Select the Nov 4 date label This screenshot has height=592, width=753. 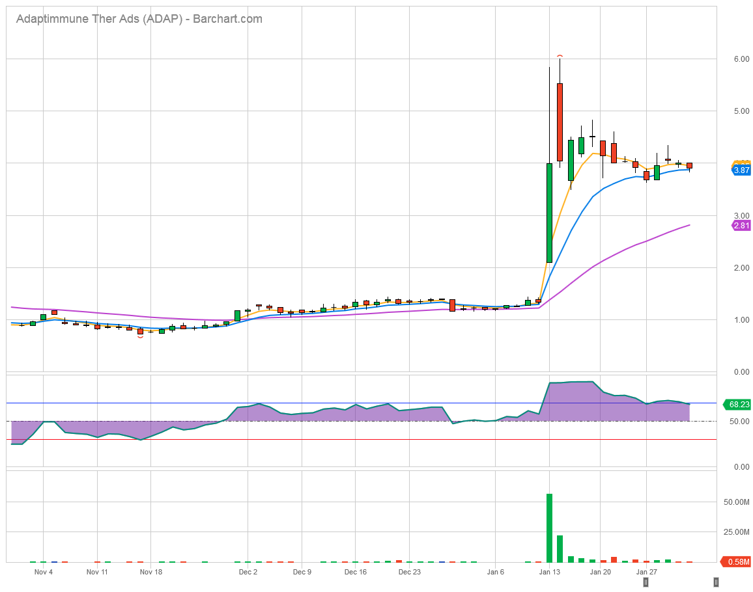[43, 572]
